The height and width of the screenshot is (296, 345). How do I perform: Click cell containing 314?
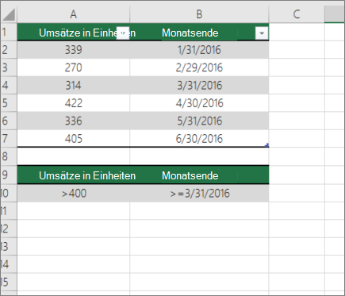click(74, 85)
